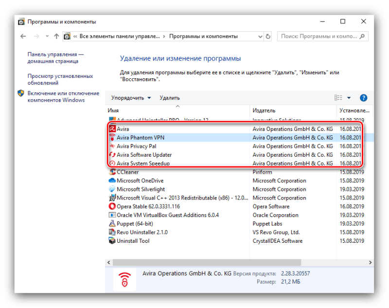The image size is (389, 308).
Task: Select the Oracle VM VirtualBox Guest Additions name
Action: pos(168,215)
